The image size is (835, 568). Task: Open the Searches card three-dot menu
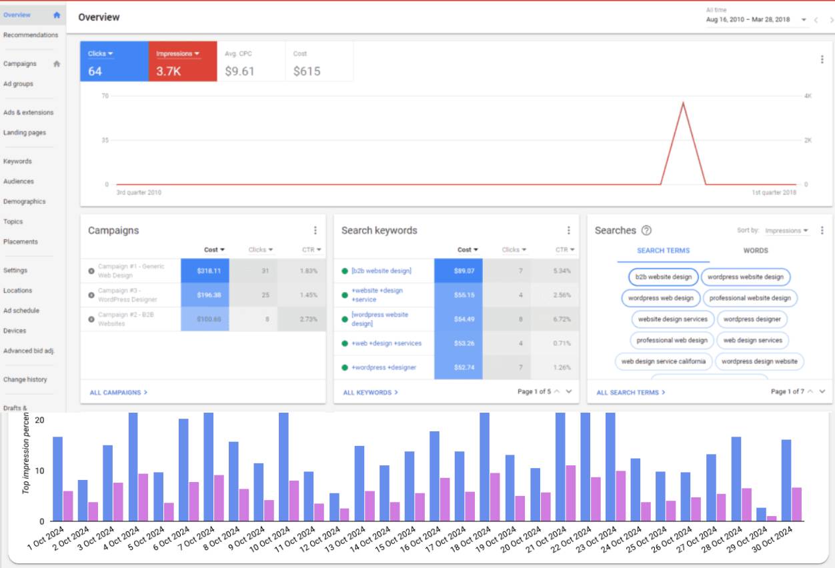pos(822,231)
